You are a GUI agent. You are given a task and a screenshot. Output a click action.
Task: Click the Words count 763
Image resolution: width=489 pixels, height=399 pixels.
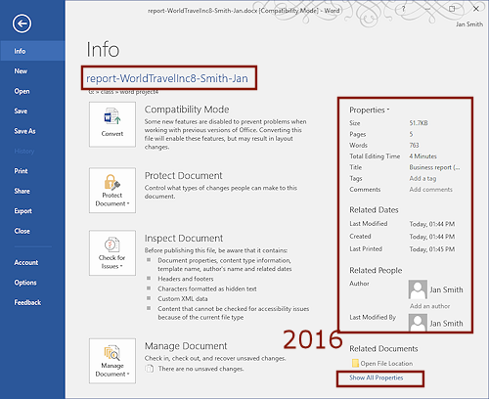tap(414, 145)
